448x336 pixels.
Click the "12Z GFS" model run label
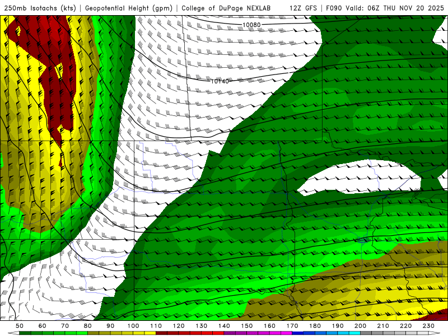click(303, 8)
